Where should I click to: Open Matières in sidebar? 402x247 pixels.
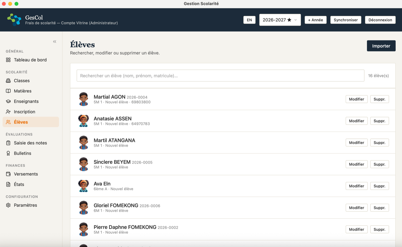click(31, 91)
